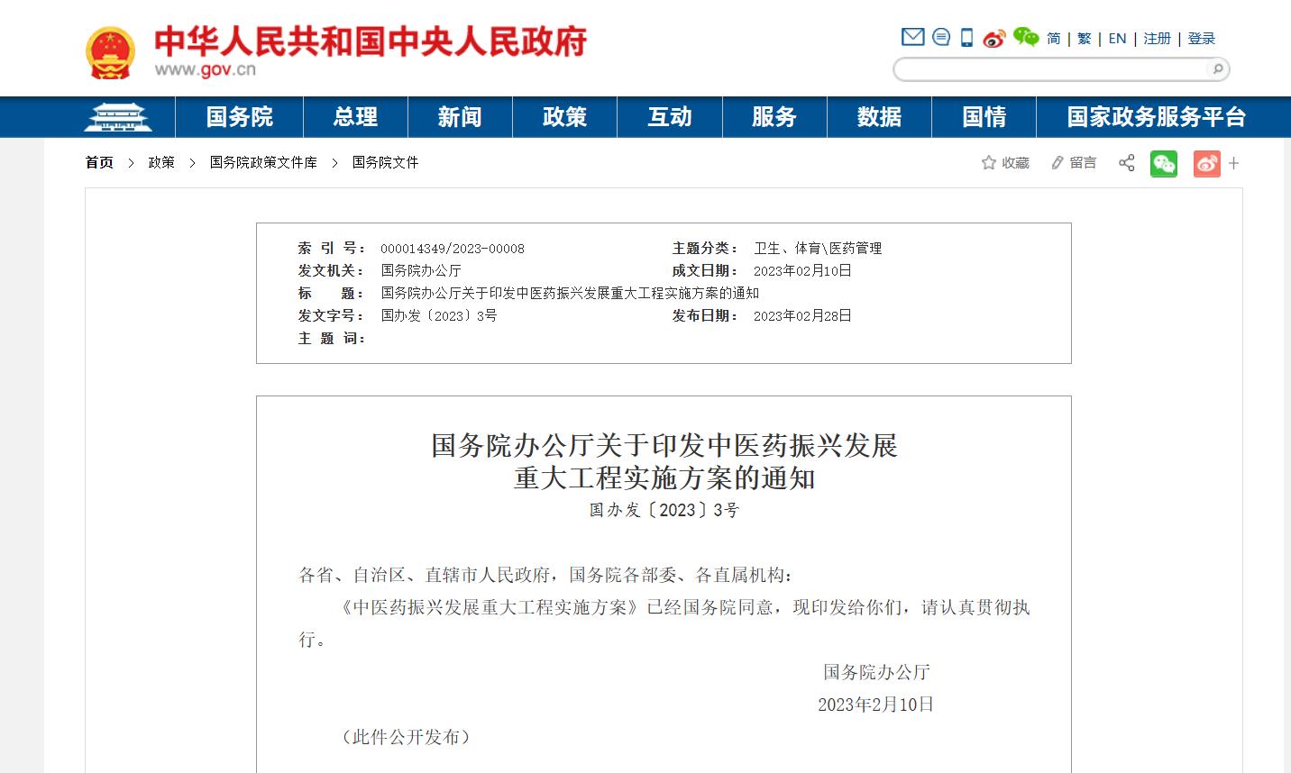Screen dimensions: 1291x773
Task: Click issuing agency value 国务院办公厅 in the metadata table
Action: [421, 270]
